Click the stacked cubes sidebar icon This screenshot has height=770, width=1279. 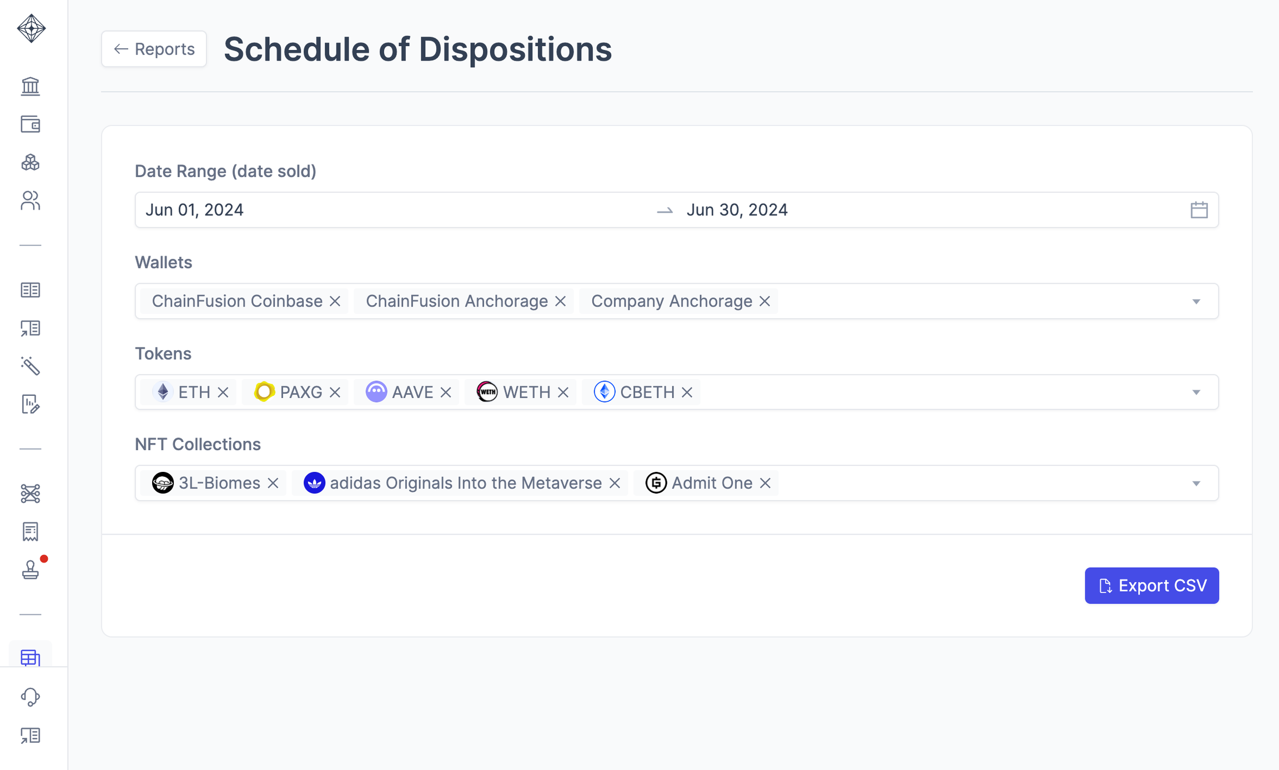click(31, 162)
